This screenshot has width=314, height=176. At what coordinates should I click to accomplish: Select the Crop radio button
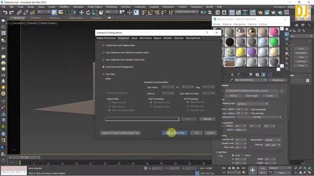pos(233,155)
